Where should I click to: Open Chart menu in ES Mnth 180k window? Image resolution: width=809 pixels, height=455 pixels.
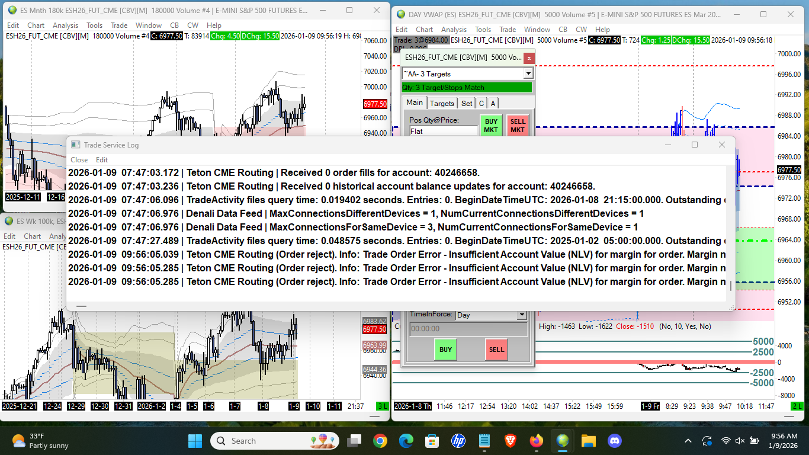(x=36, y=25)
